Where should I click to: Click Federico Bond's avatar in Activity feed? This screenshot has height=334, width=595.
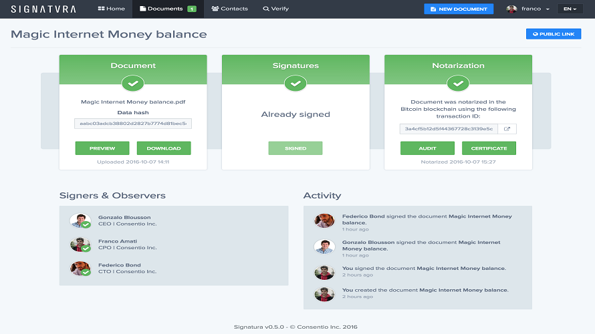pos(324,220)
